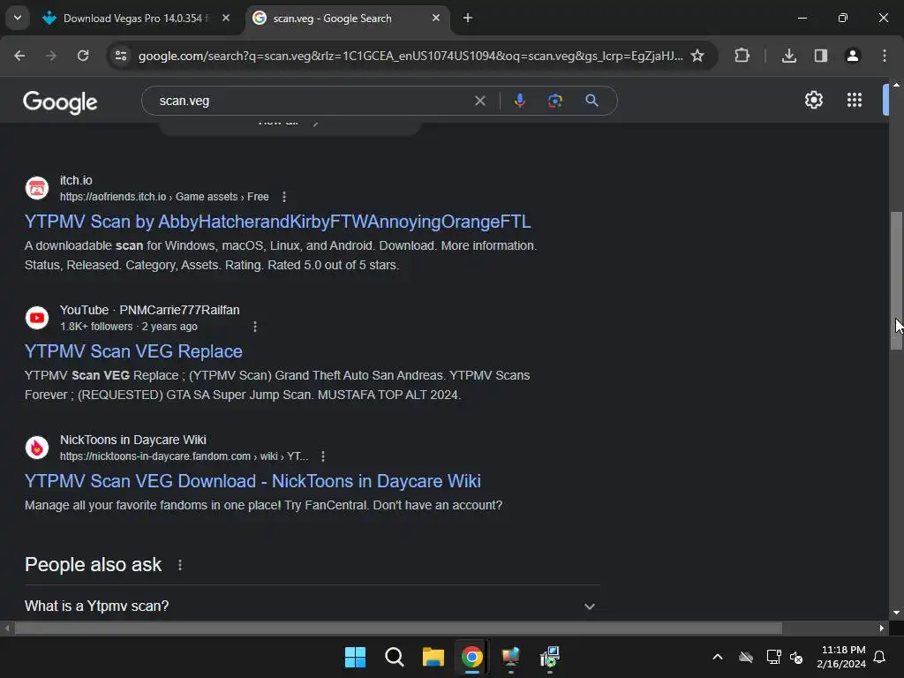Click the itch.io site favicon
Image resolution: width=904 pixels, height=678 pixels.
(37, 188)
